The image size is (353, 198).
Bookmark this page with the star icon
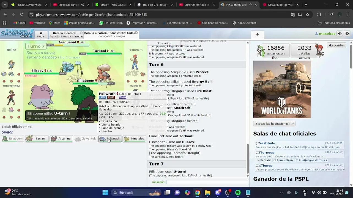click(307, 15)
